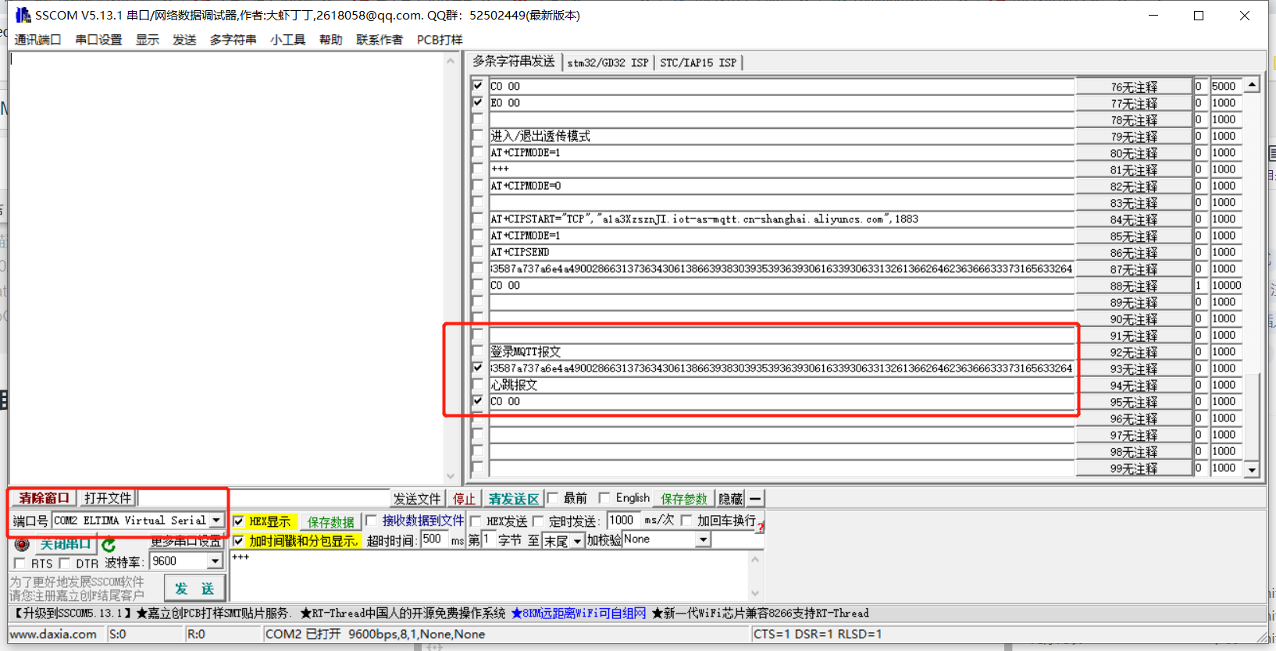
Task: Click the 定时发送 interval field showing 1000
Action: [x=623, y=521]
